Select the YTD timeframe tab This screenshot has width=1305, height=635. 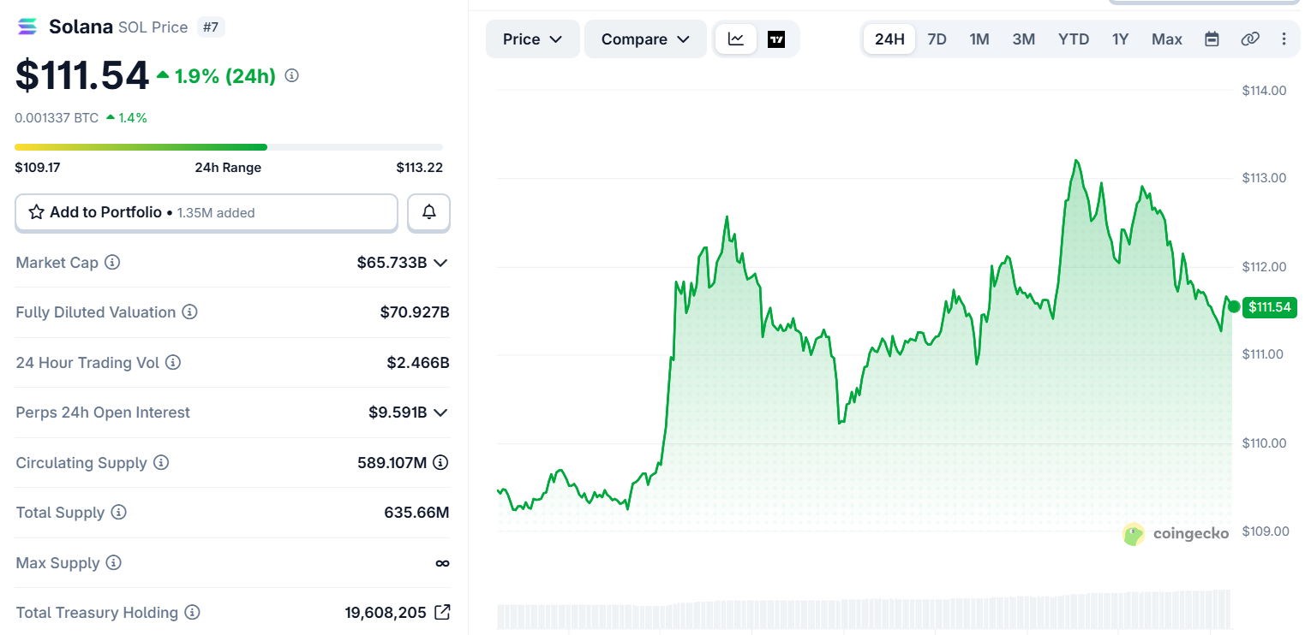coord(1074,39)
